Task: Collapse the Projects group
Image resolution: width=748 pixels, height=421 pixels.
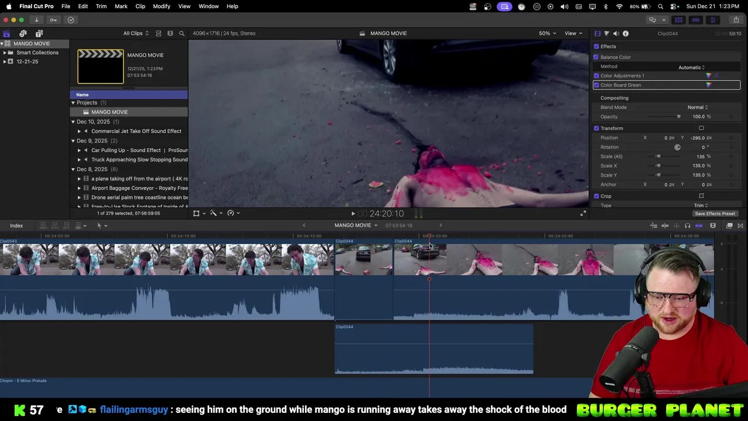Action: click(x=73, y=103)
